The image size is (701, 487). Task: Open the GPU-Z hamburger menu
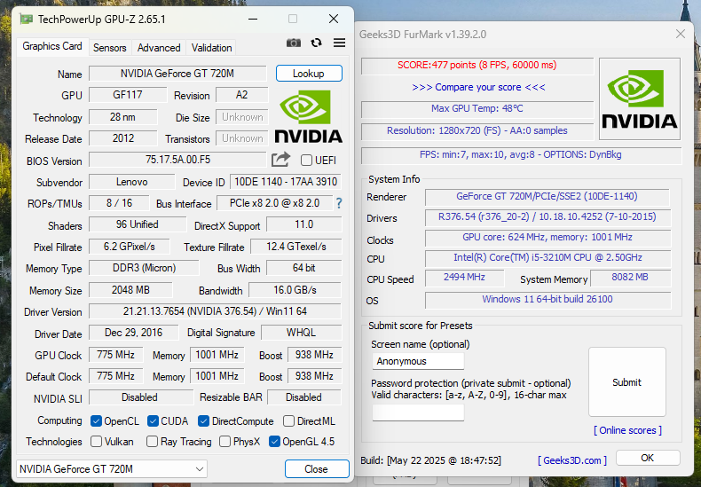coord(339,43)
